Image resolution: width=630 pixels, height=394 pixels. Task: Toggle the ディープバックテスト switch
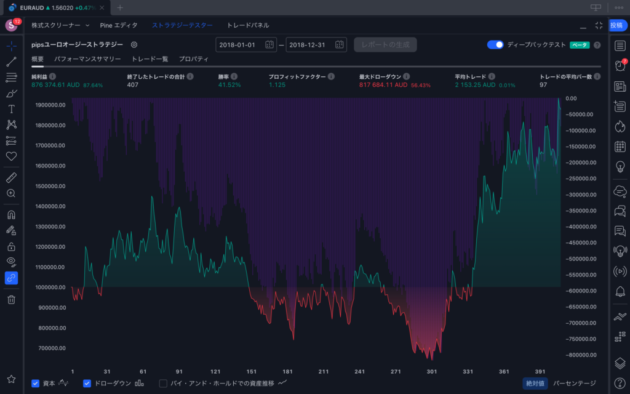point(495,44)
